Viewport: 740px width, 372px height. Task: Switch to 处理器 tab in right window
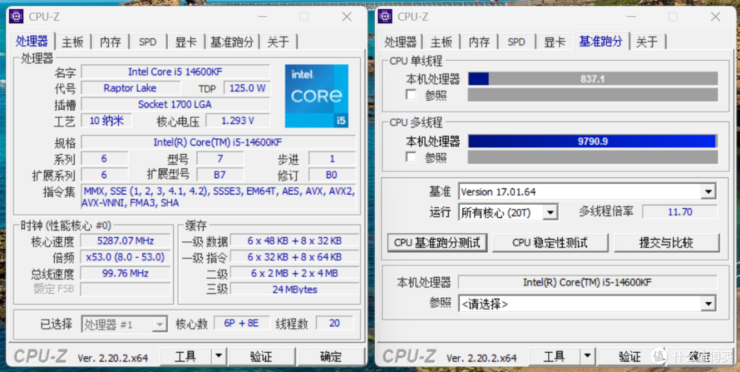(x=400, y=42)
